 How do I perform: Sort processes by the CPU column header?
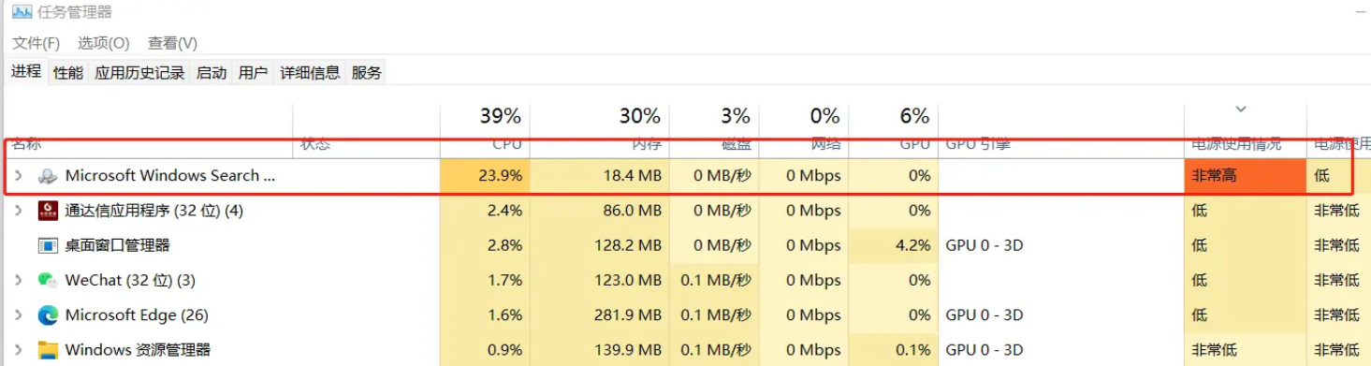(485, 129)
